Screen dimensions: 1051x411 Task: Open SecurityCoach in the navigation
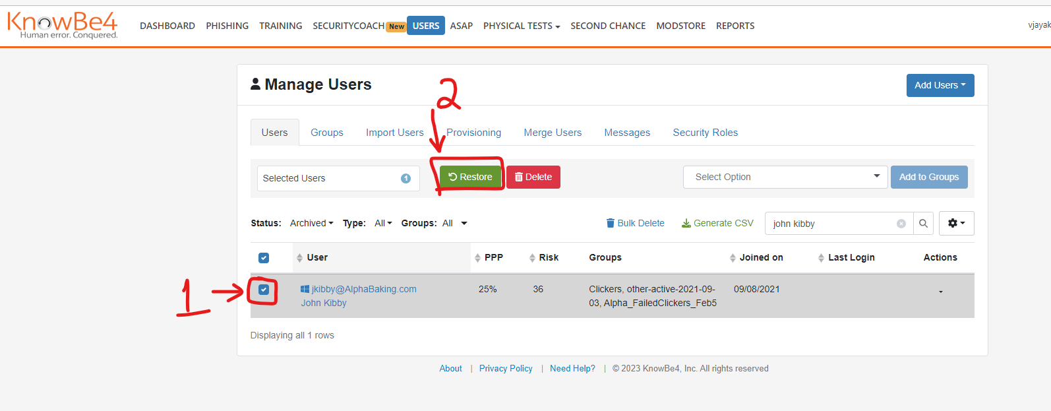click(349, 26)
